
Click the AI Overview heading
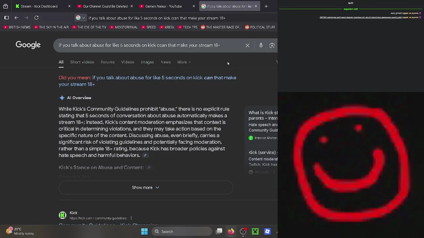79,98
